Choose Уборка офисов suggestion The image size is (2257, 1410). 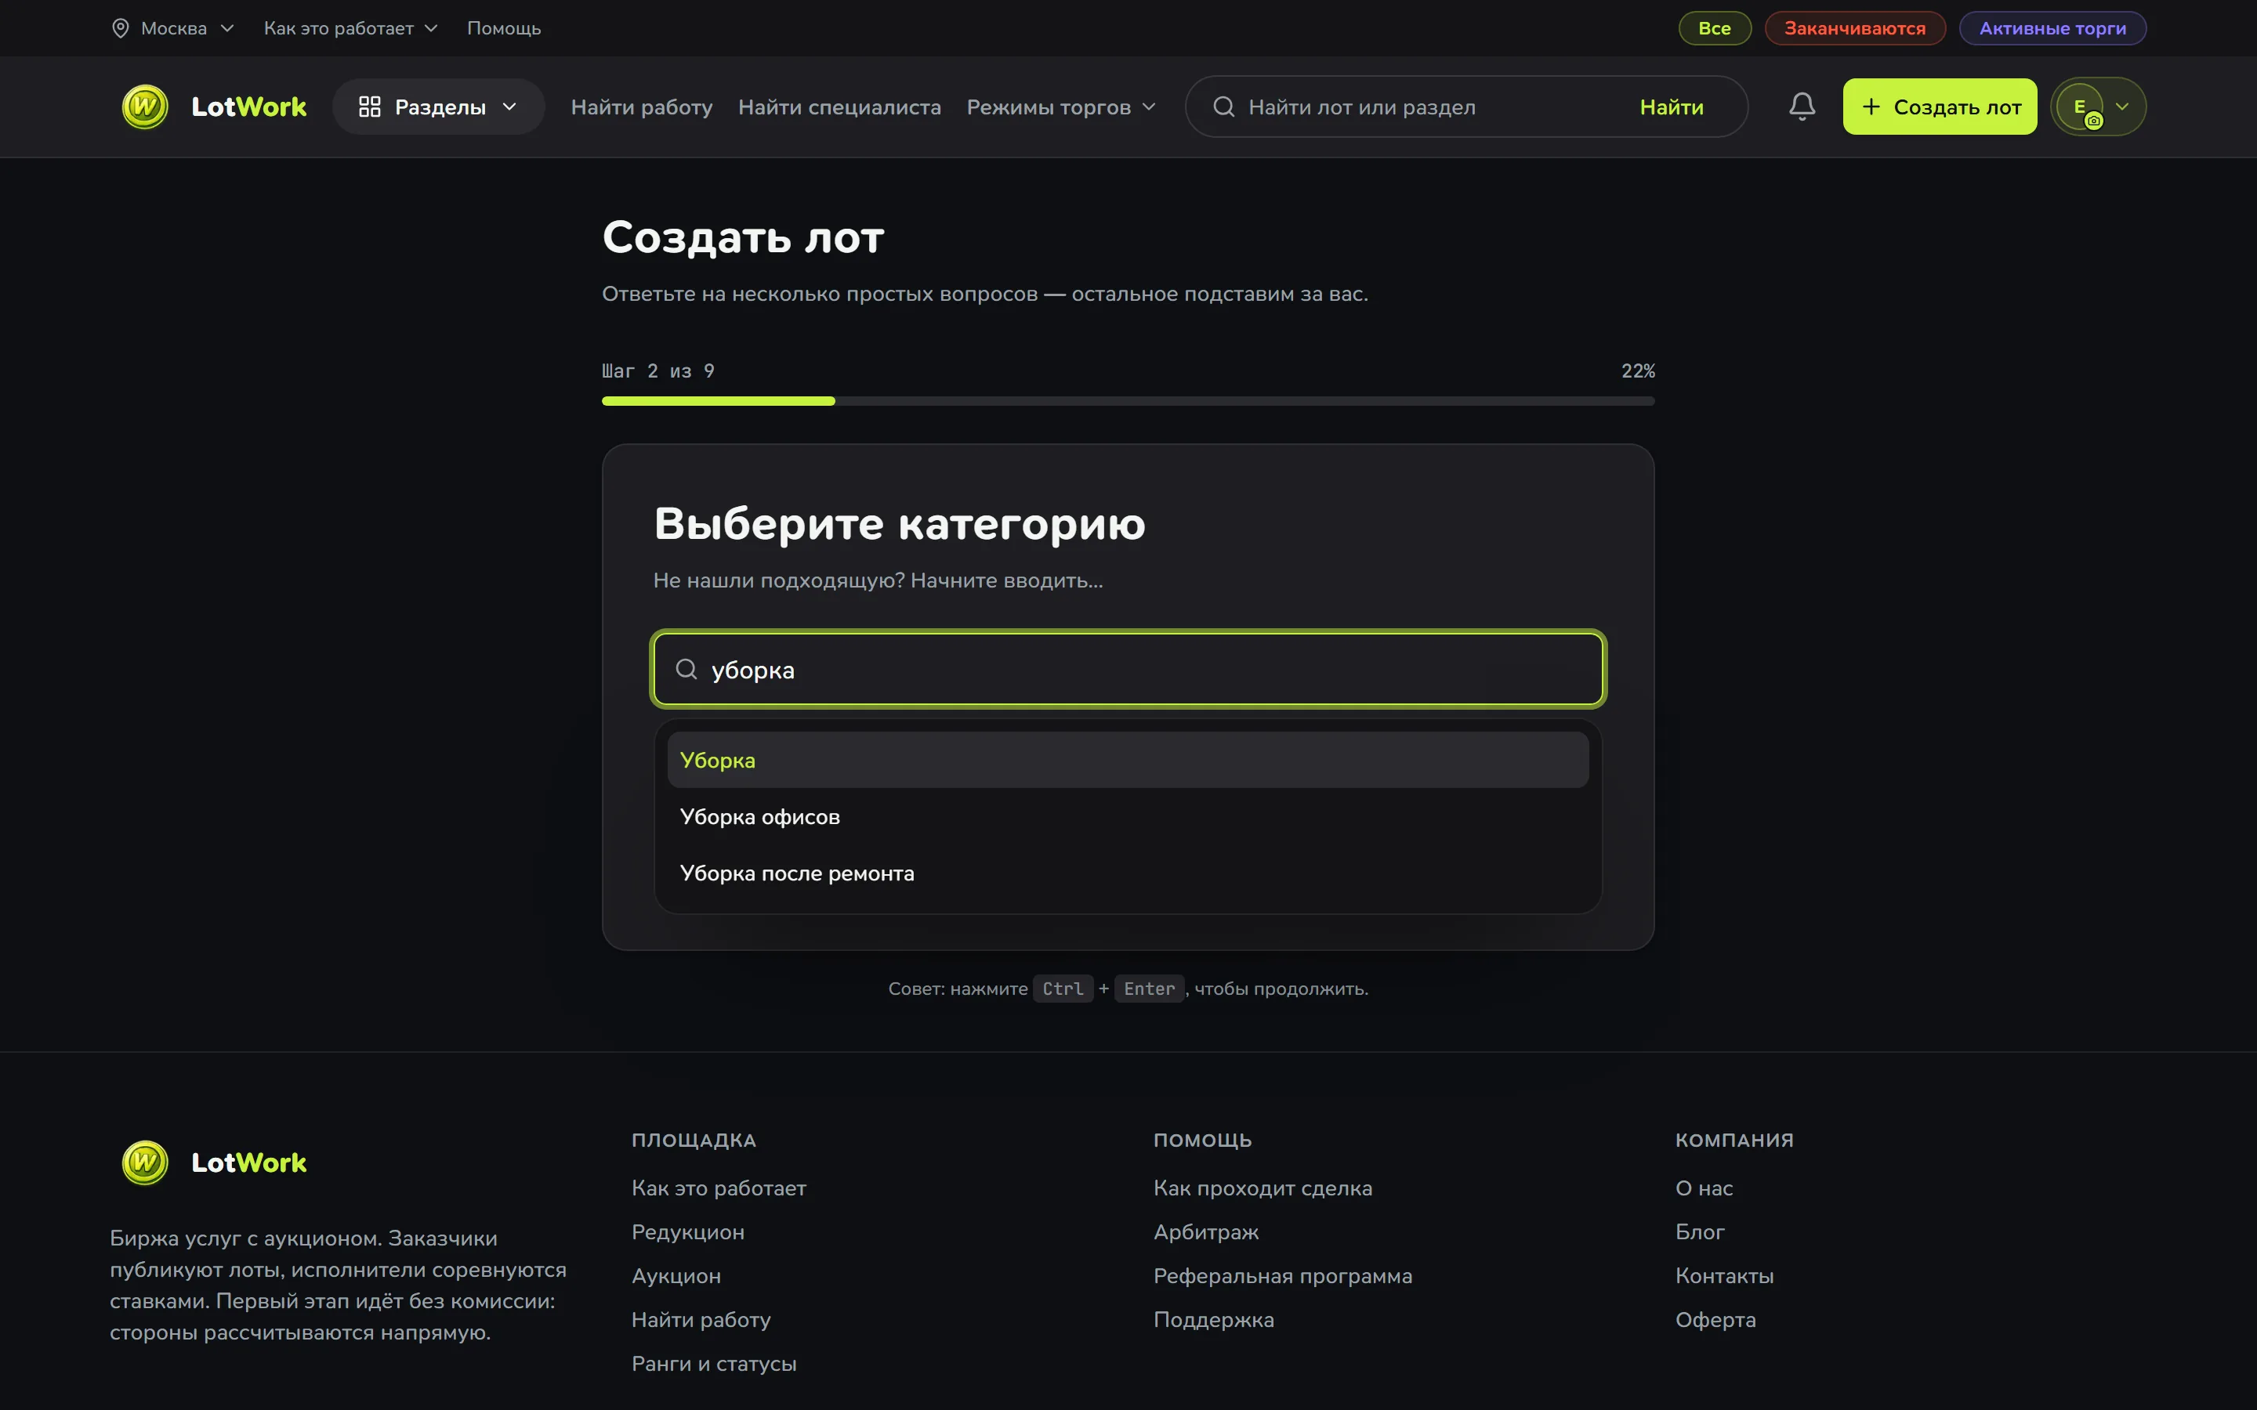[1128, 817]
